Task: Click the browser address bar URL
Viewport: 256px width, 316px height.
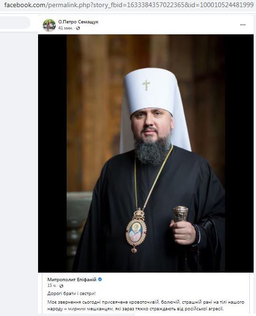Action: [x=129, y=5]
